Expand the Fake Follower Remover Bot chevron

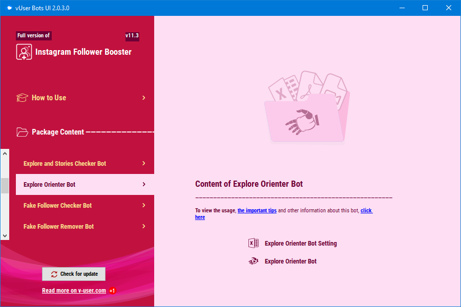pyautogui.click(x=144, y=226)
